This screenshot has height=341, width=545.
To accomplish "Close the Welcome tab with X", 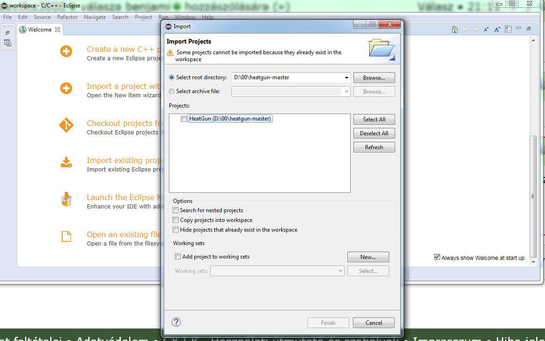I will coord(58,30).
